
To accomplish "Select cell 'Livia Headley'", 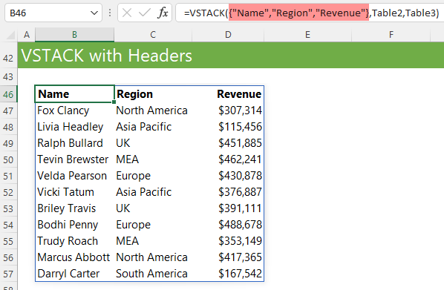I will coord(74,127).
